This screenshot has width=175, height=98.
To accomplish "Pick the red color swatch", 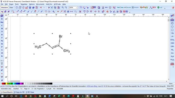I will click(3, 84).
